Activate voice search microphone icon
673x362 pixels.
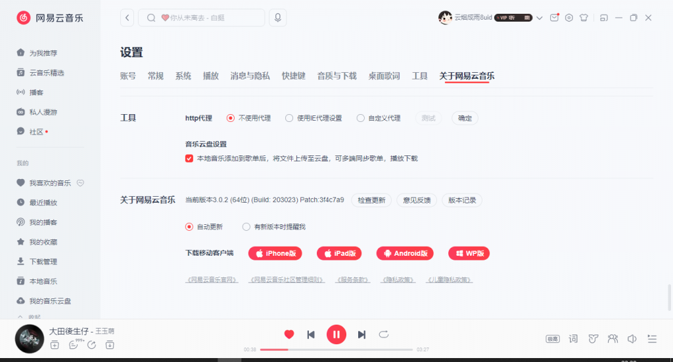278,18
